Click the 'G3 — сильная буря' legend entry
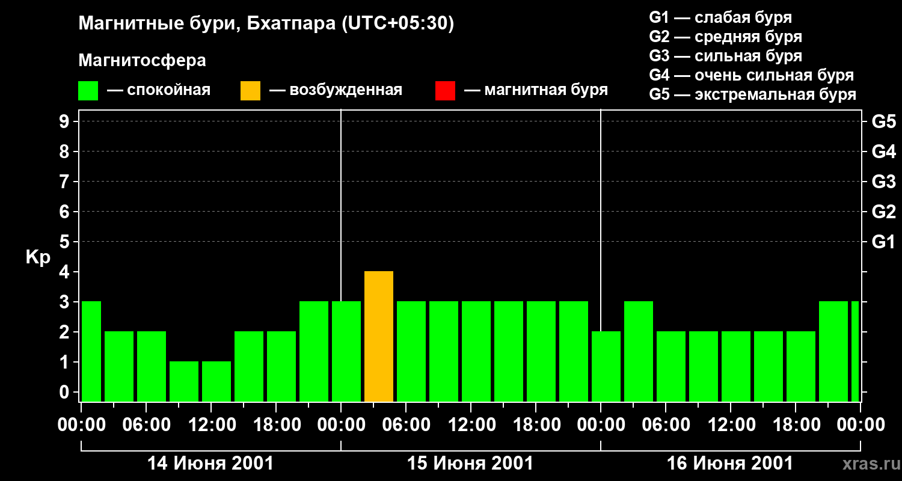The image size is (902, 481). click(726, 56)
